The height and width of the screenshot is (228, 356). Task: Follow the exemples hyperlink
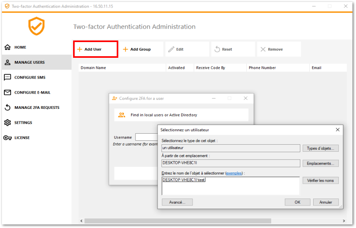pos(234,173)
